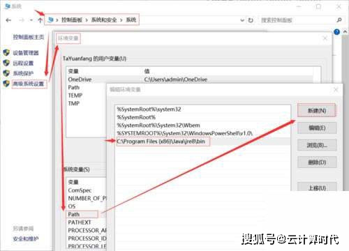Open 安全和维护 link at bottom left

[x=26, y=238]
